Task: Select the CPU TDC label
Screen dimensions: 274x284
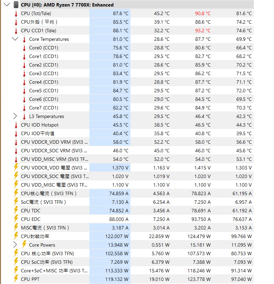Action: tap(30, 211)
